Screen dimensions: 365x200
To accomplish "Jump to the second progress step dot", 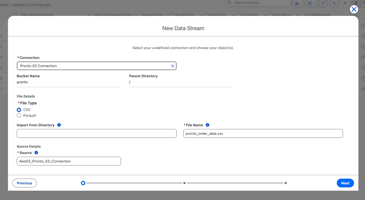I will (184, 183).
